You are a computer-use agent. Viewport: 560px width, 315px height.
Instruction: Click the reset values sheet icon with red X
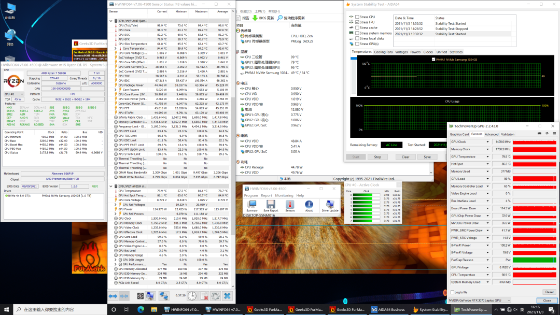[204, 296]
